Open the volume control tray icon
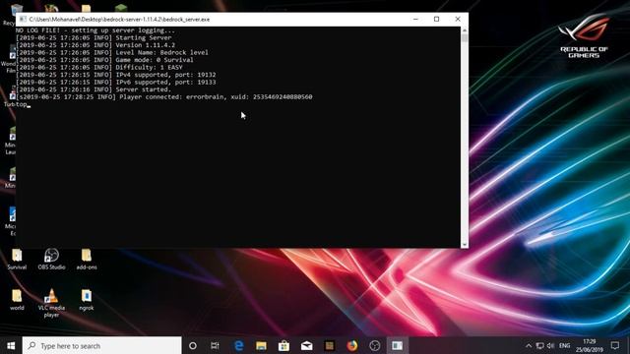This screenshot has height=354, width=630. [x=550, y=345]
